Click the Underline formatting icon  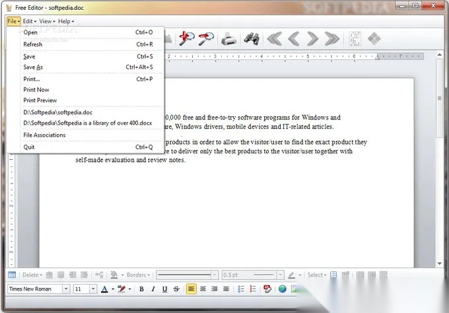tap(164, 289)
